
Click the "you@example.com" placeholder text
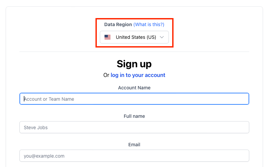[x=44, y=156]
